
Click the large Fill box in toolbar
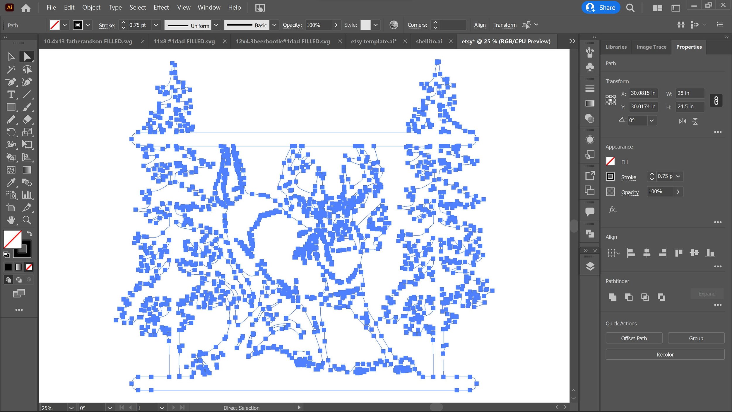point(12,240)
